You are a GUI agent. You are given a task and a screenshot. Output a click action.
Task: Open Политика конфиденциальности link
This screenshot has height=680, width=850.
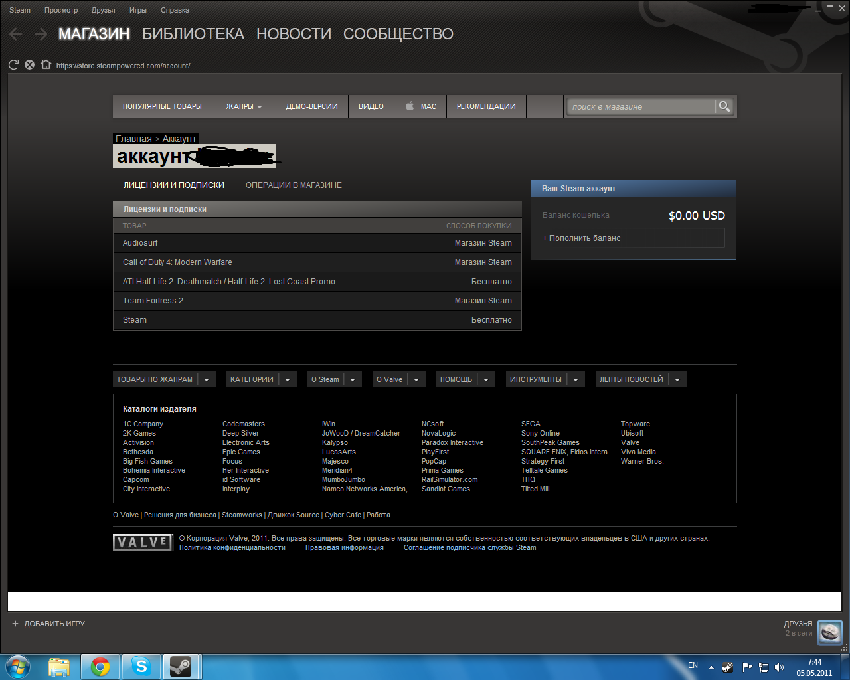click(232, 548)
